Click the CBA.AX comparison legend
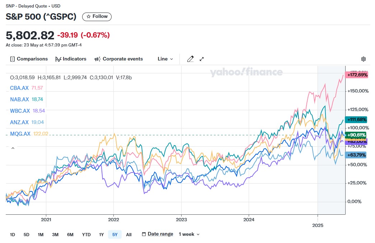This screenshot has width=375, height=243. click(x=19, y=88)
